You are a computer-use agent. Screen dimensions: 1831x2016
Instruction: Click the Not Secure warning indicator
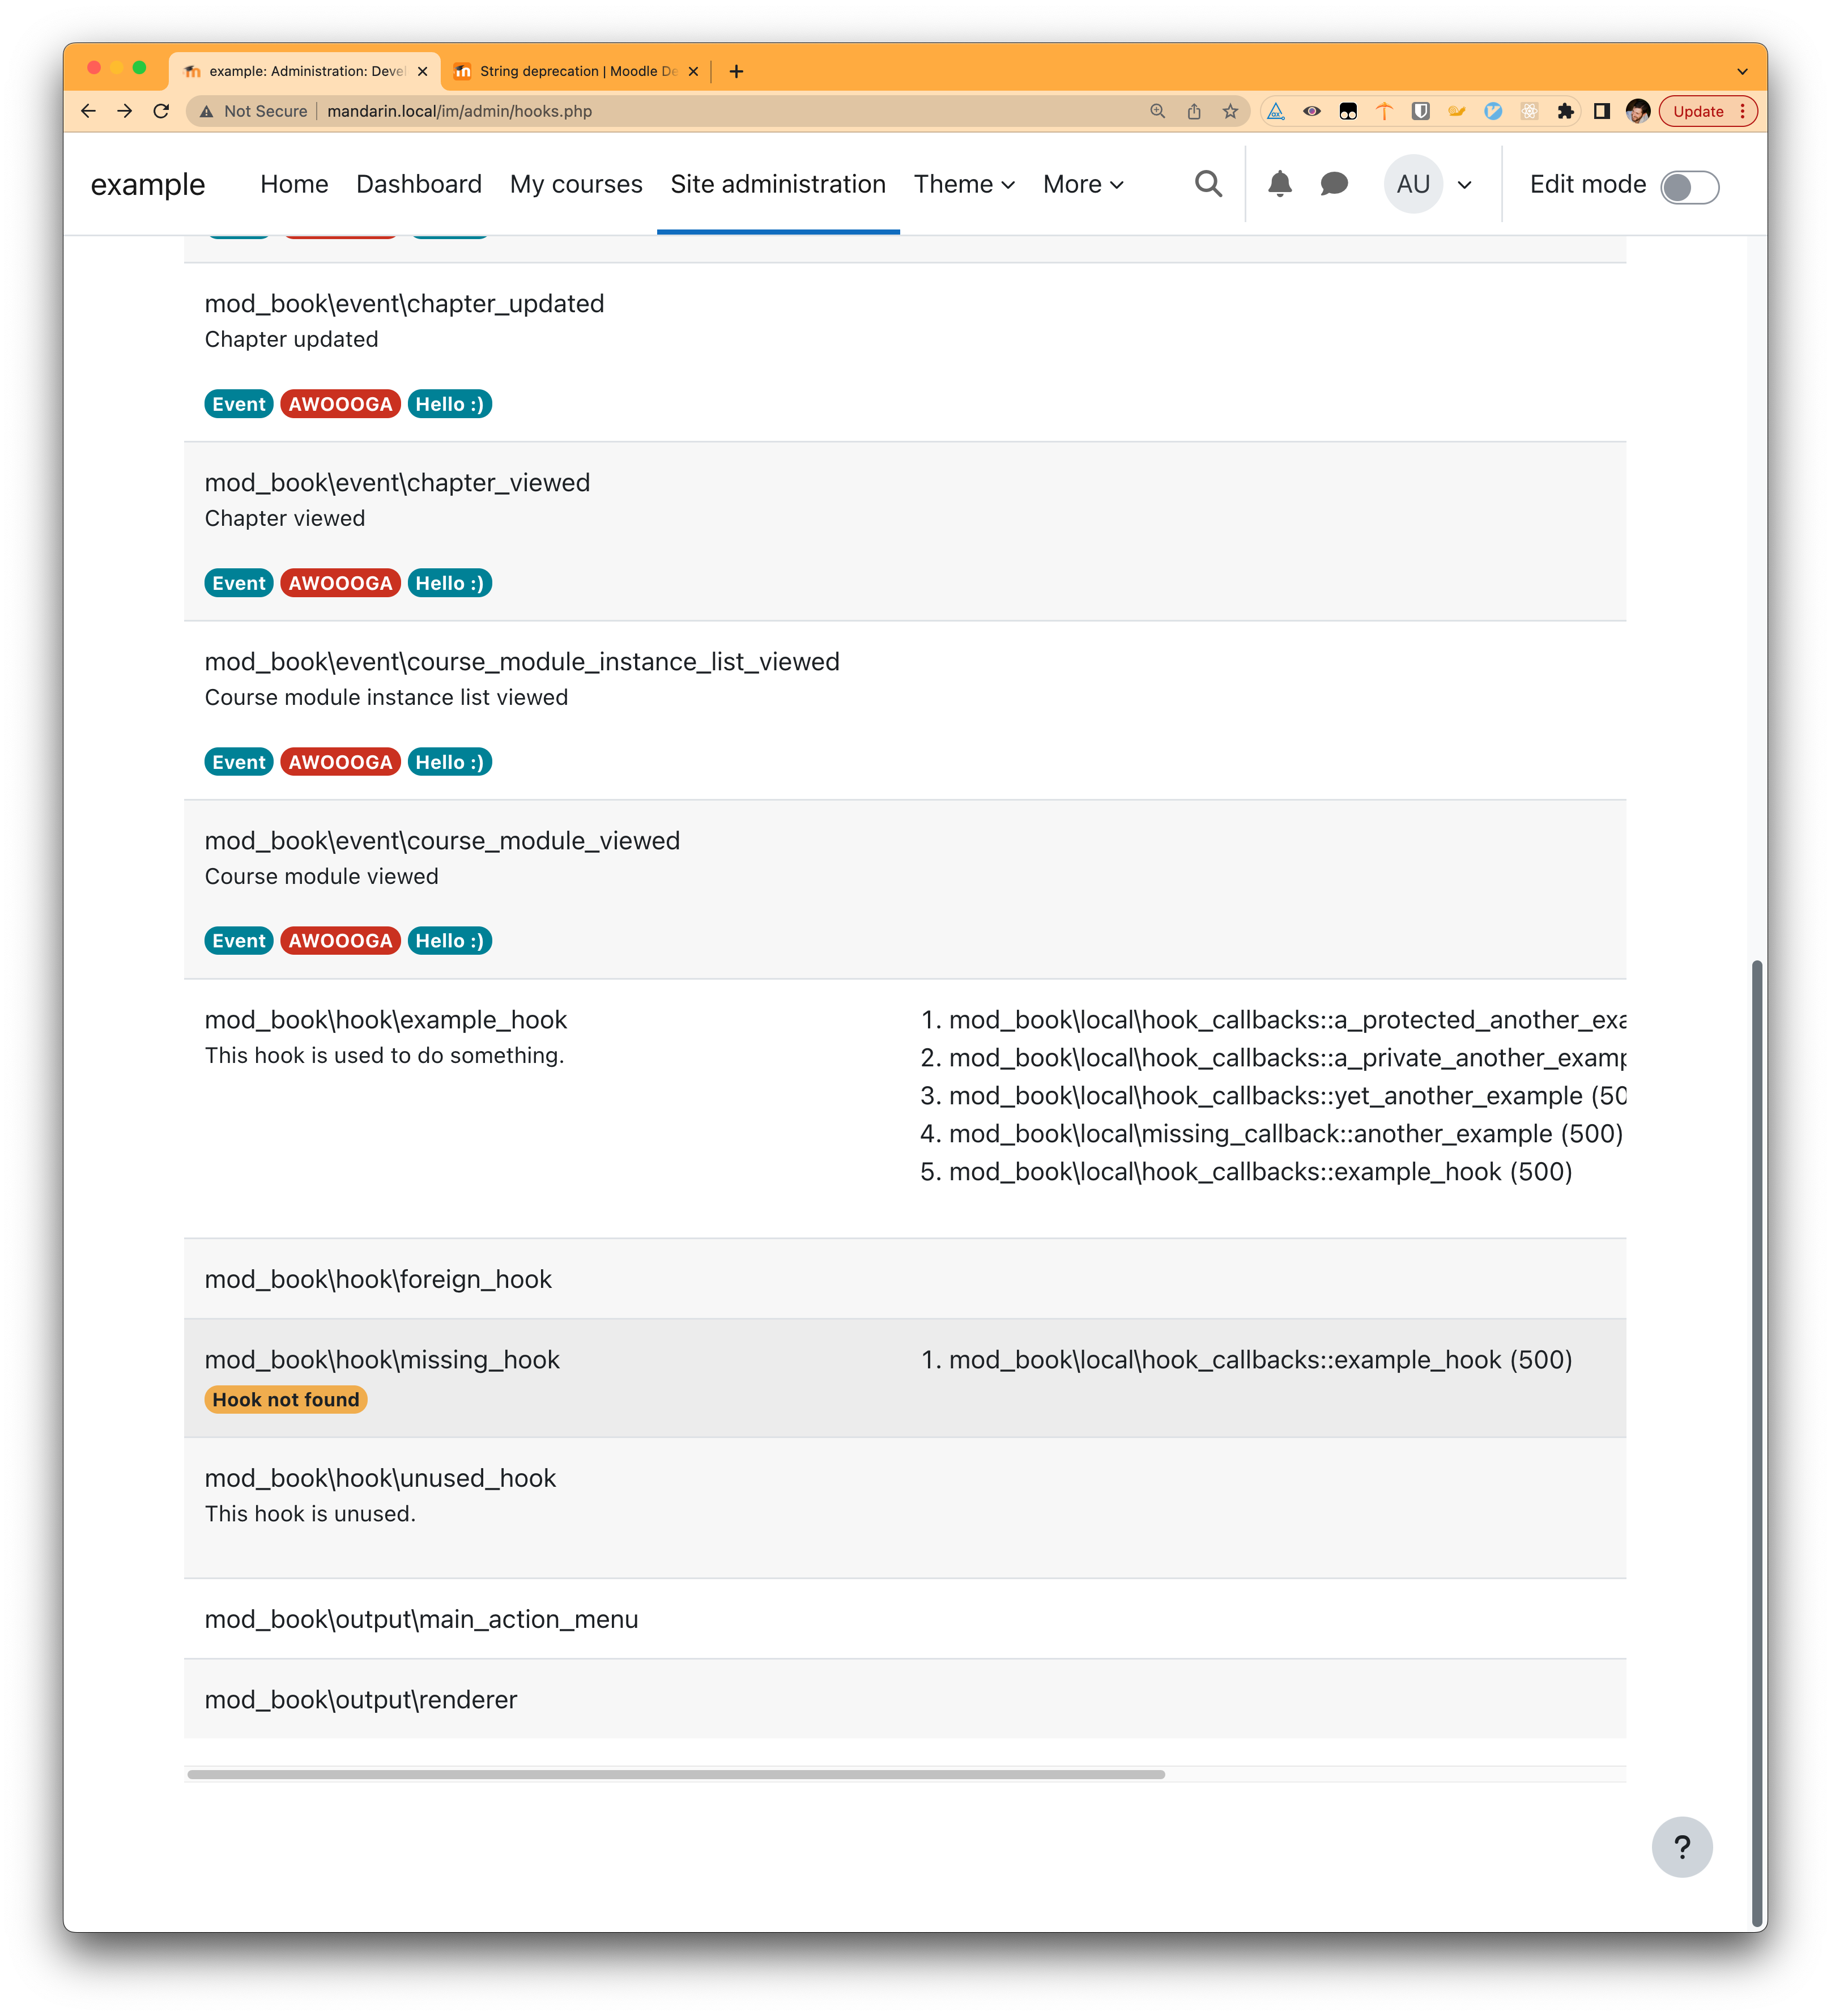coord(254,111)
